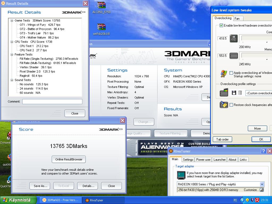This screenshot has width=272, height=204.
Task: Open RivaTuner Power user tab
Action: (203, 160)
